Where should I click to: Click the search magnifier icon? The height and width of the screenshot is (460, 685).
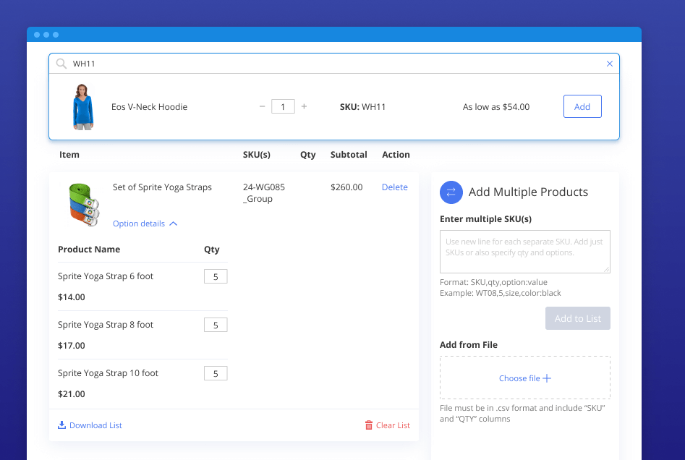point(61,64)
